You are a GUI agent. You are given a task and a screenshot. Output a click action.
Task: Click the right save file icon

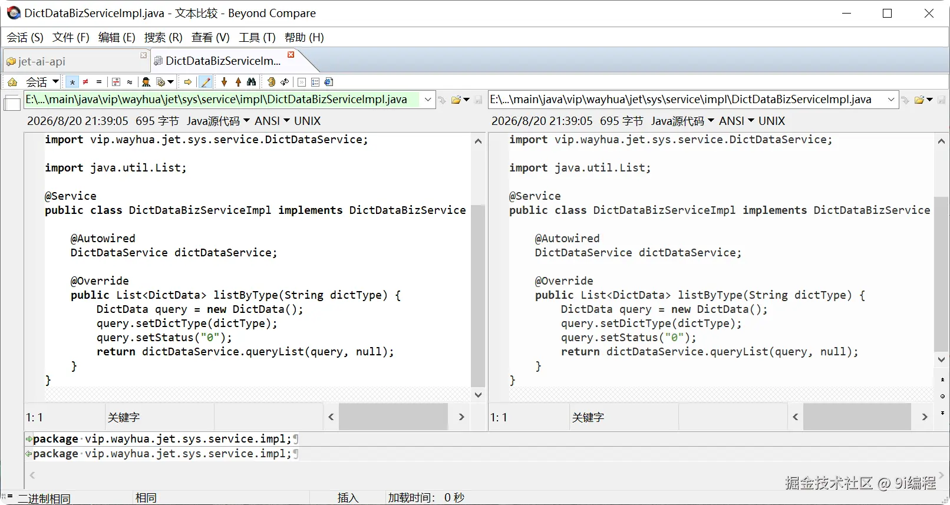tap(942, 100)
